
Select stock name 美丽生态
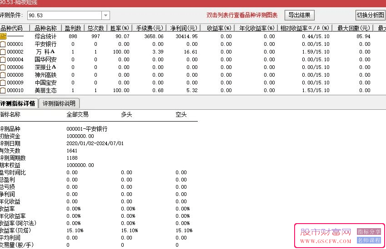pyautogui.click(x=45, y=90)
